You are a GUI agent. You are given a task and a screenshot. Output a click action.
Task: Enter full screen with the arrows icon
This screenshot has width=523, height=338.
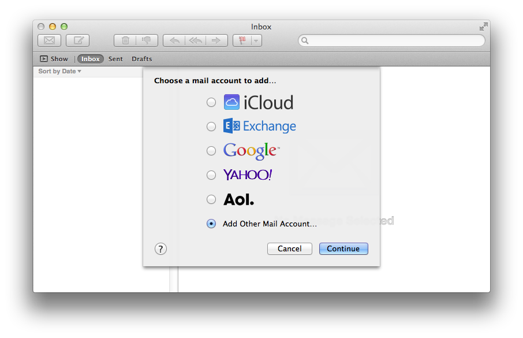(x=484, y=27)
